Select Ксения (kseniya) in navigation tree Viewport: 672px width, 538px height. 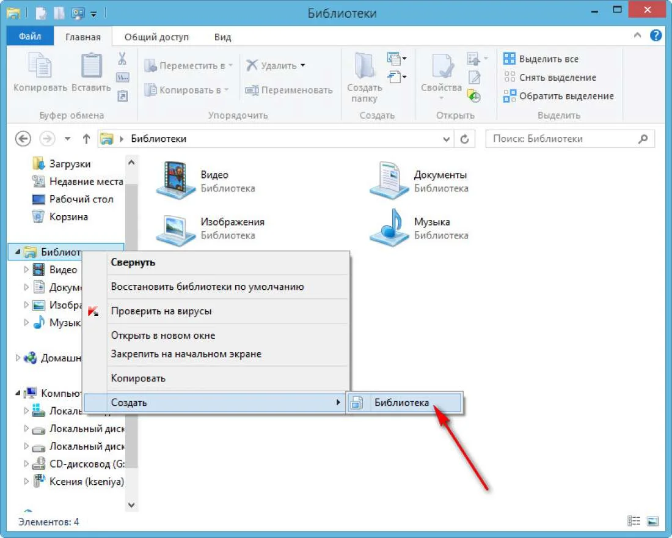[x=78, y=481]
